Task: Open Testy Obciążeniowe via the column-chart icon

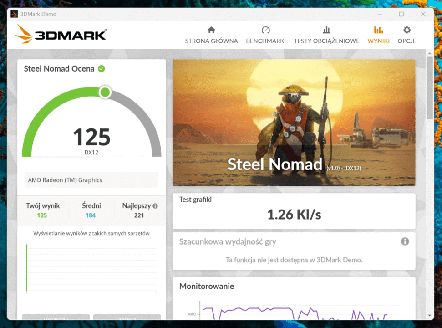Action: [x=326, y=30]
